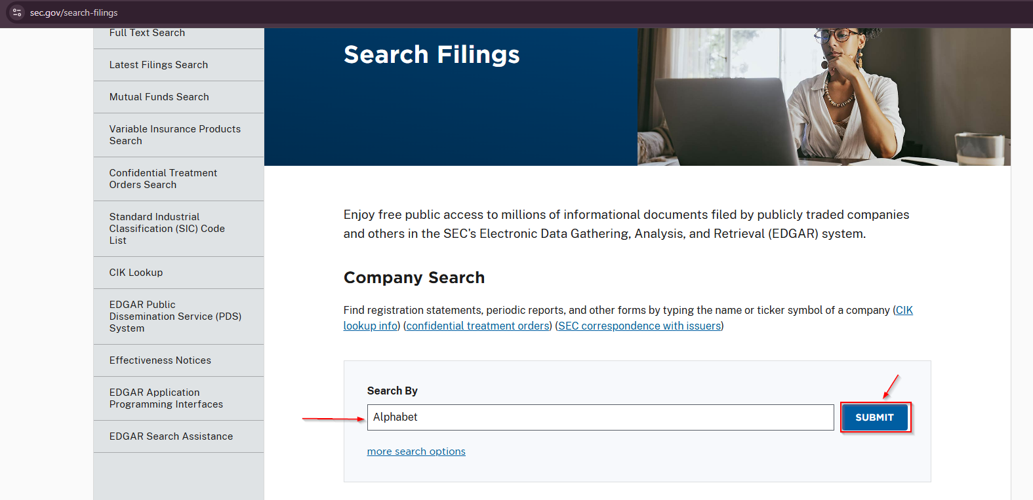Open Standard Industrial Classification Code List
This screenshot has width=1033, height=500.
tap(167, 229)
